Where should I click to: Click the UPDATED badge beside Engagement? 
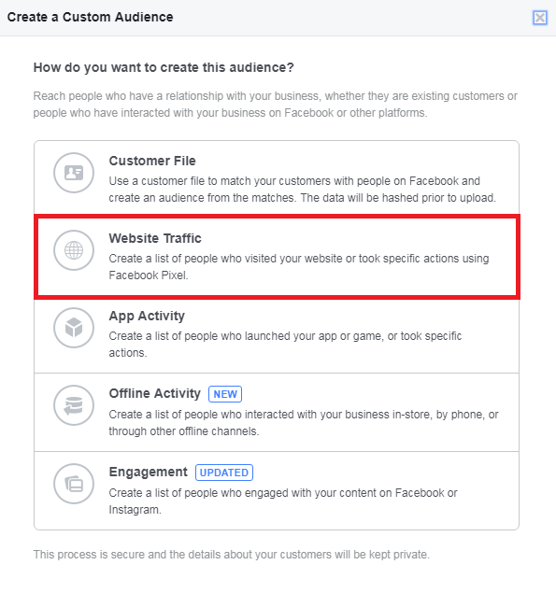(x=224, y=473)
